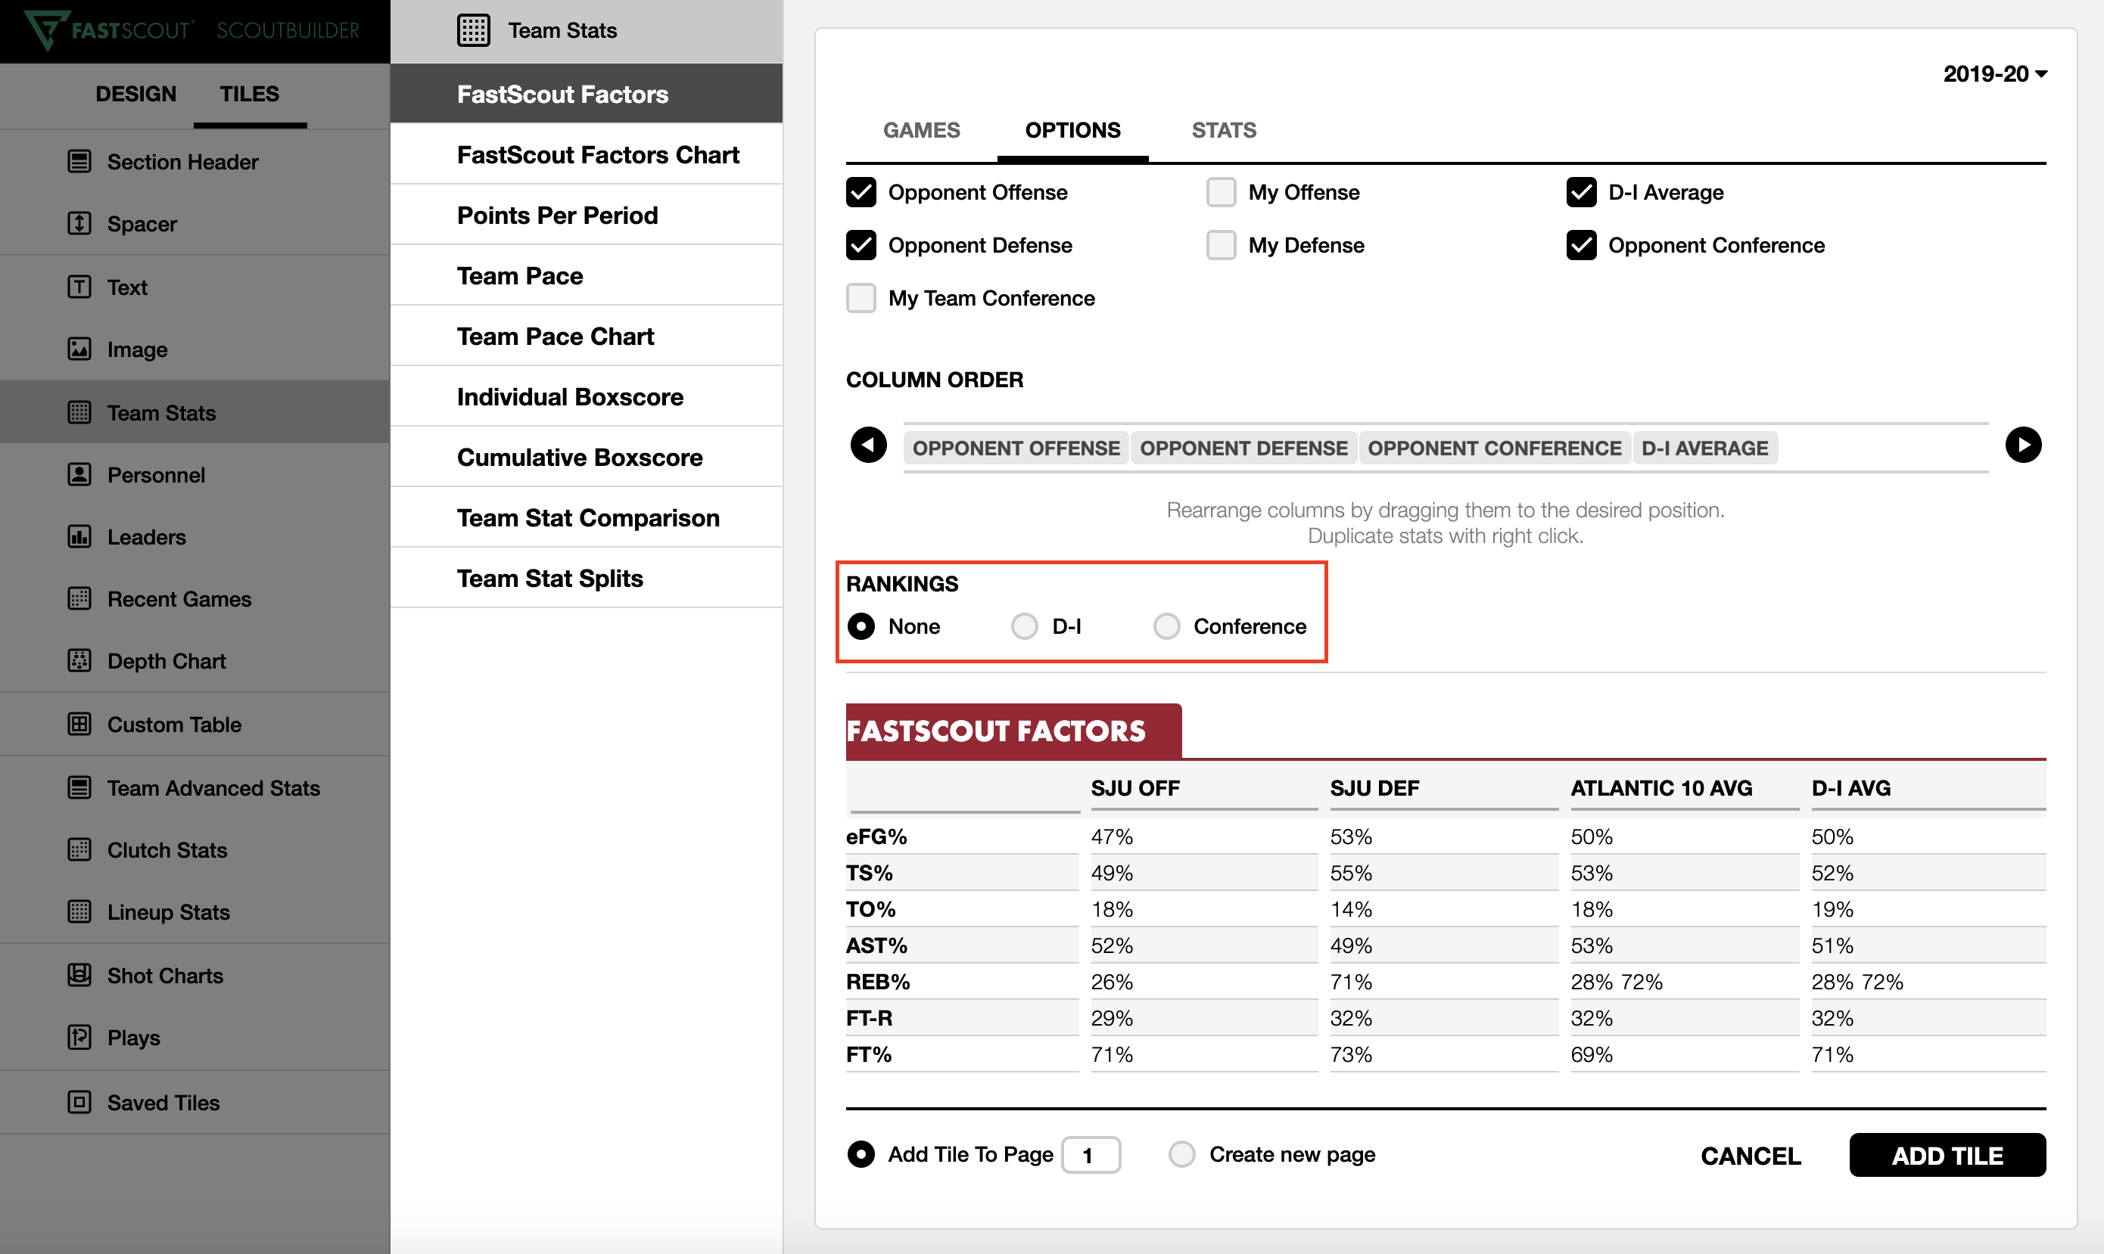This screenshot has height=1254, width=2104.
Task: Select Conference rankings radio button
Action: pyautogui.click(x=1166, y=627)
